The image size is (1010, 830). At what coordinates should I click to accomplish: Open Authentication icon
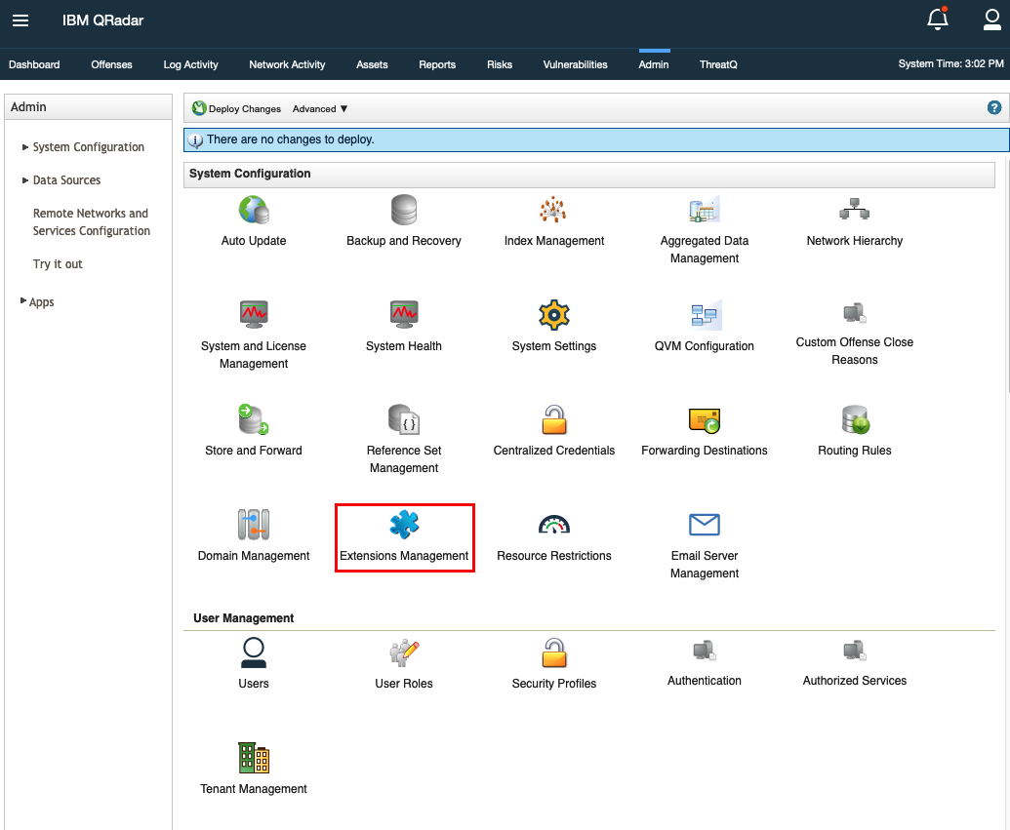tap(704, 651)
